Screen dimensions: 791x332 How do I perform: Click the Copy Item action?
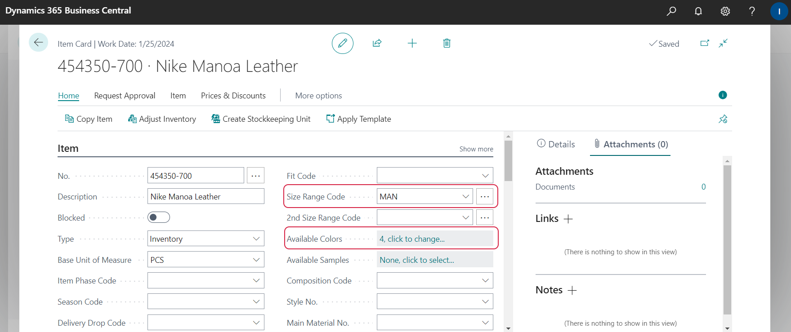point(89,119)
